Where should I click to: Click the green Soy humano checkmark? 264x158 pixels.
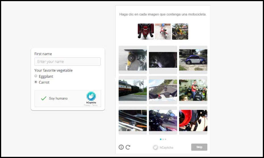[43, 98]
